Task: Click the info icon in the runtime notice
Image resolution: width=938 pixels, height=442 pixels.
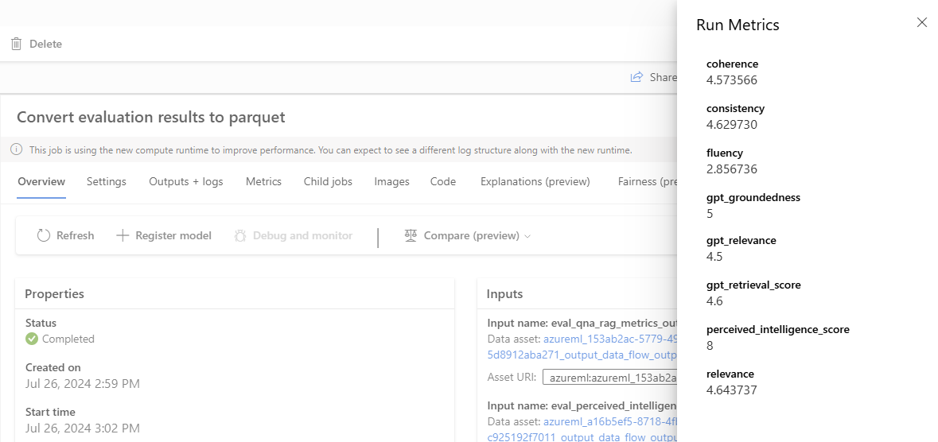Action: (17, 150)
